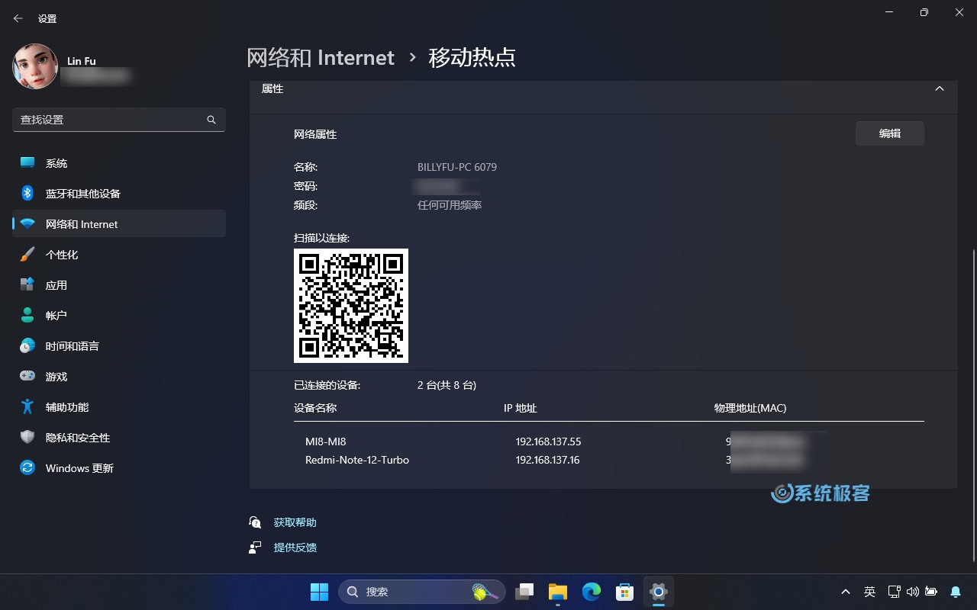Click the volume tray icon
The image size is (977, 610).
point(912,592)
